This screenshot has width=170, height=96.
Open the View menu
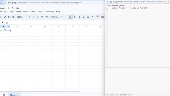point(11,11)
